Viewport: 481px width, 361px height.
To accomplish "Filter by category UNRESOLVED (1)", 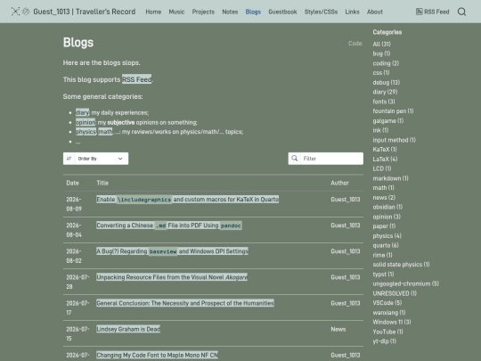I will tap(395, 293).
